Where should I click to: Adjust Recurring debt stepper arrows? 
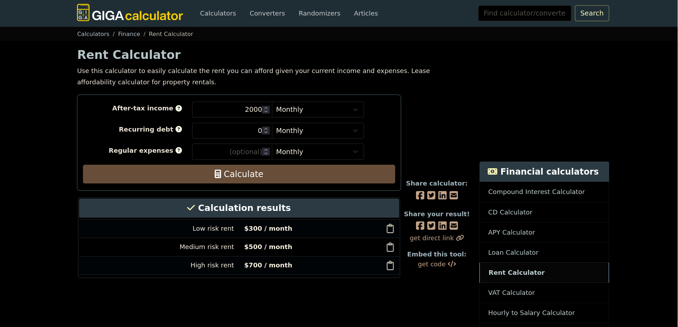266,131
